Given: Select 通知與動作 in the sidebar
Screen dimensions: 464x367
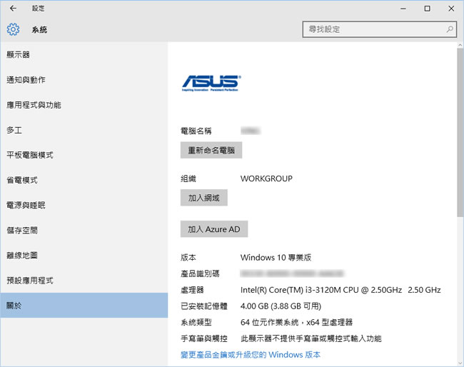Looking at the screenshot, I should (84, 80).
